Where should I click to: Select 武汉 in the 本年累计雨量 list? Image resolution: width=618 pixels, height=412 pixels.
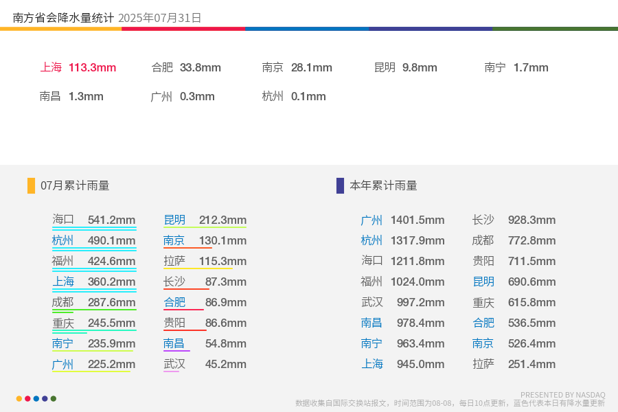click(x=371, y=302)
